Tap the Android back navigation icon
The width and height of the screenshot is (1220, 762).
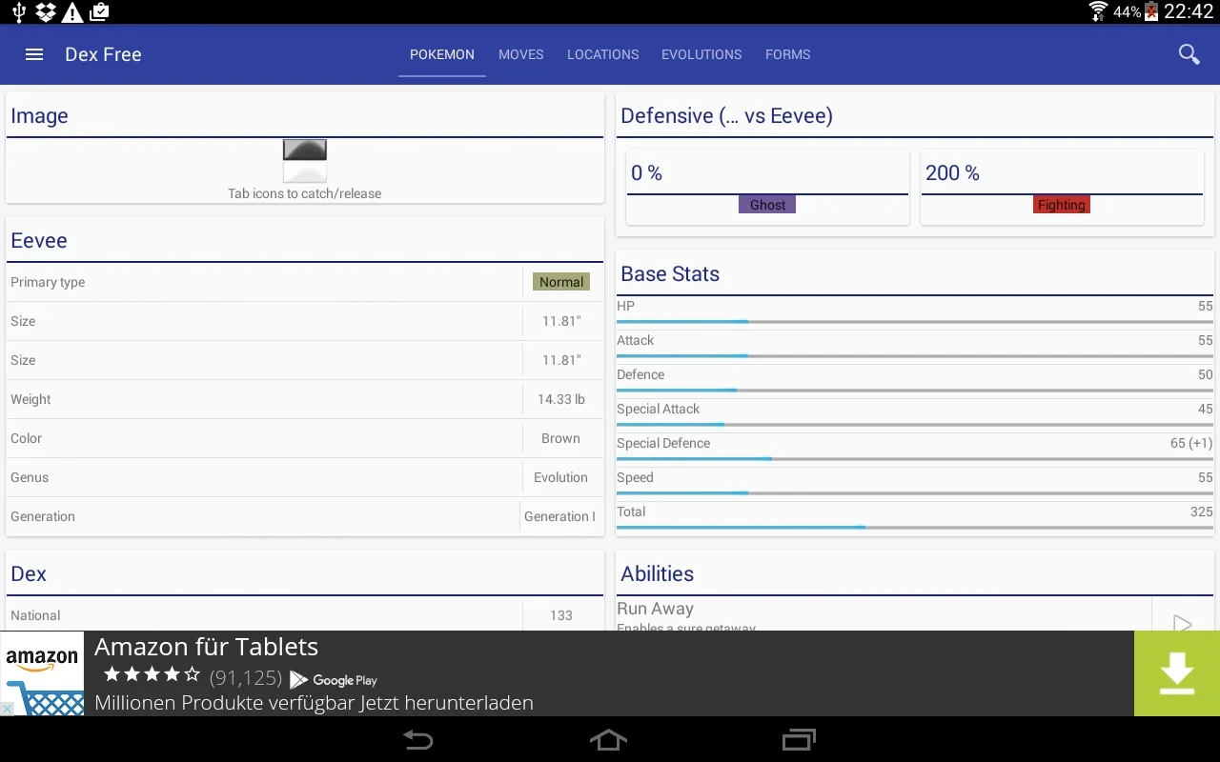[x=418, y=739]
